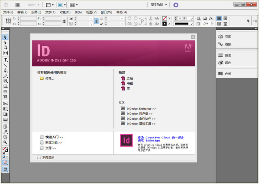This screenshot has width=259, height=184.
Task: Click the InDesign Exchange link
Action: [141, 109]
